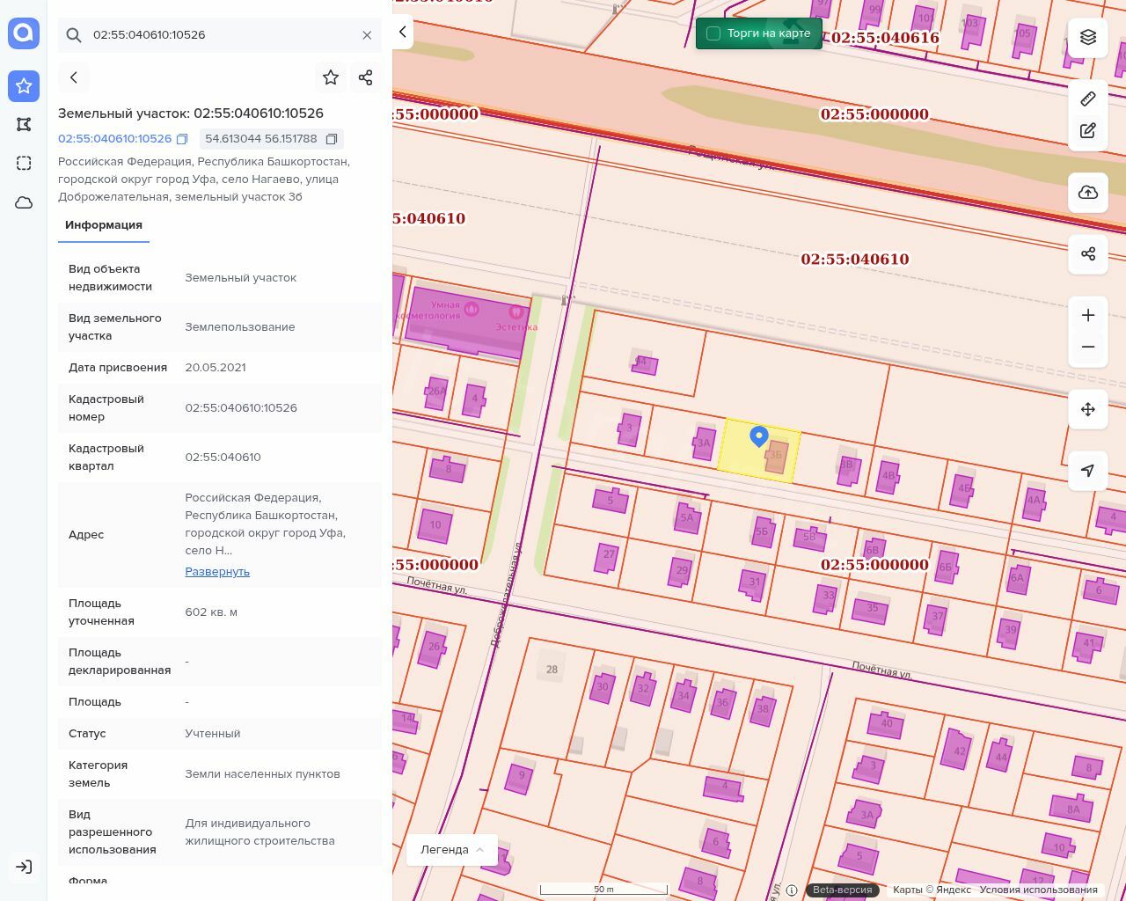Image resolution: width=1126 pixels, height=901 pixels.
Task: Click Развернуть to expand the address
Action: (217, 572)
